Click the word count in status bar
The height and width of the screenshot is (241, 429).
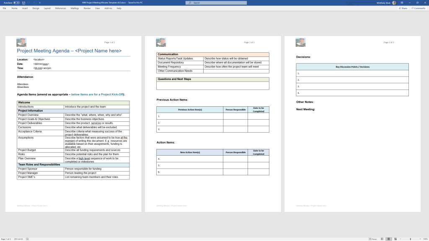tap(18, 238)
